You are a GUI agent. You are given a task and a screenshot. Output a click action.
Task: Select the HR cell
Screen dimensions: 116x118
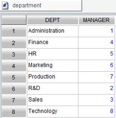pyautogui.click(x=53, y=54)
